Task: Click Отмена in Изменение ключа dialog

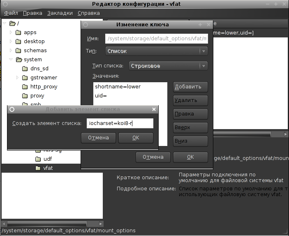Action: click(x=153, y=157)
